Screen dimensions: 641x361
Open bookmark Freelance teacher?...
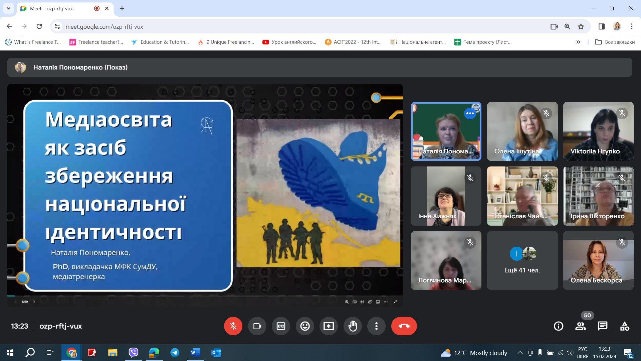[x=96, y=42]
